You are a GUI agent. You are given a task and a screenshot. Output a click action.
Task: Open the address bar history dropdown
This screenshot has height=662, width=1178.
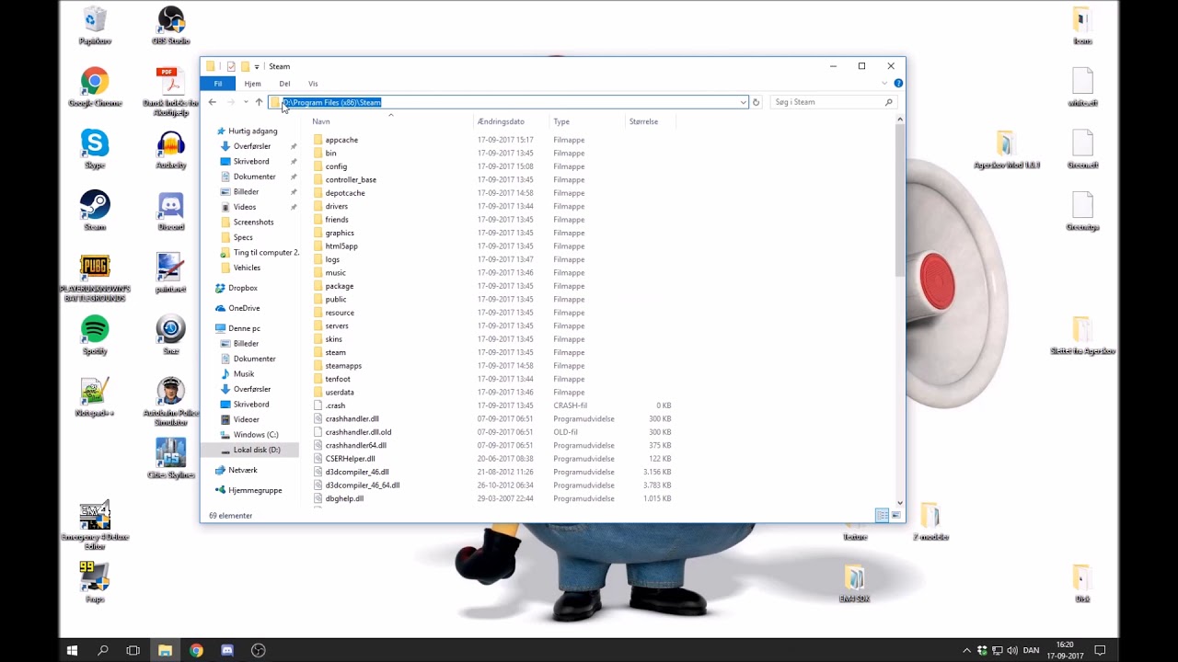(x=743, y=102)
